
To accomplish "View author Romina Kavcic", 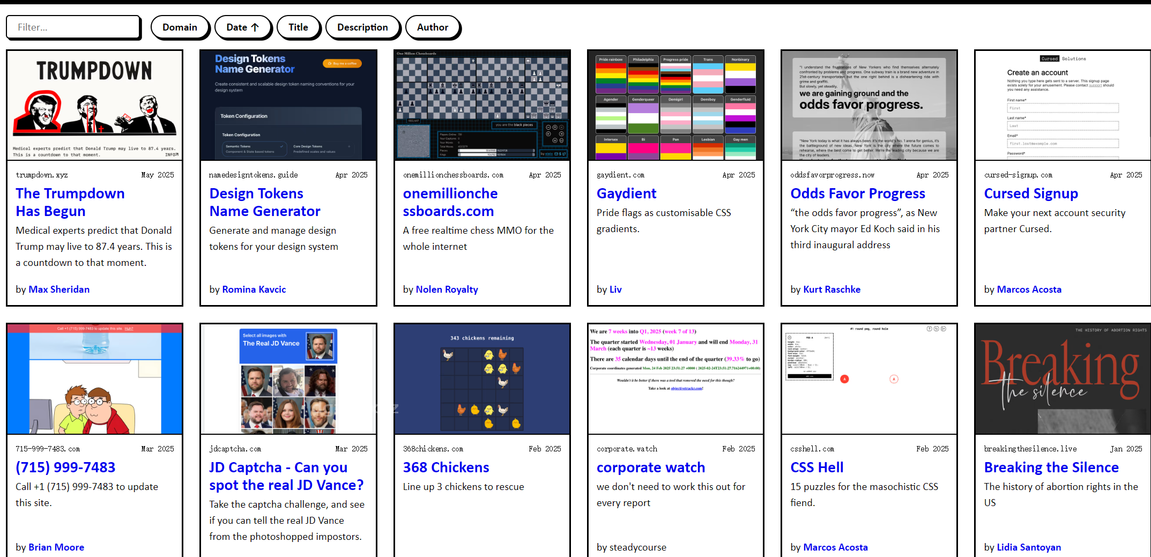I will 254,289.
